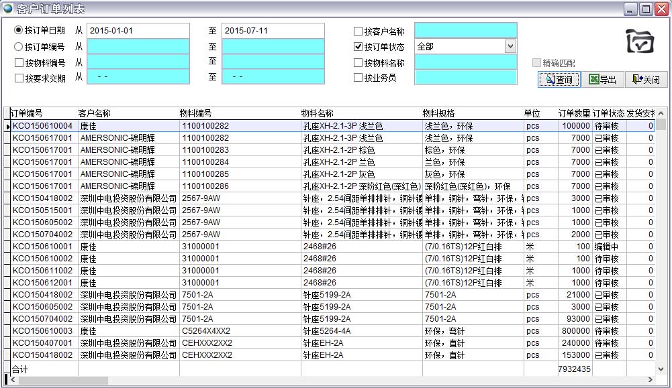Click the 订单数量 column header
The height and width of the screenshot is (388, 672).
(574, 113)
